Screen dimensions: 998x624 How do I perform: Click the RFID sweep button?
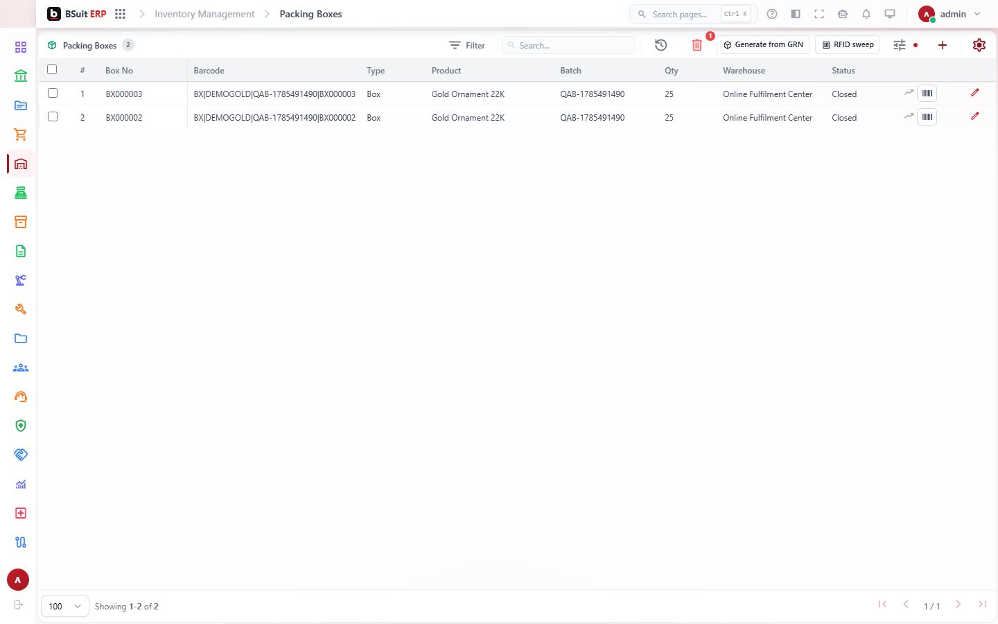click(x=848, y=45)
